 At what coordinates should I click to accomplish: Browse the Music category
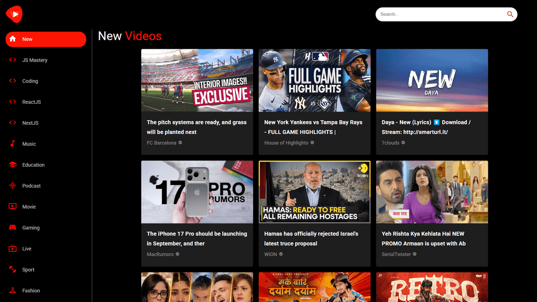29,144
